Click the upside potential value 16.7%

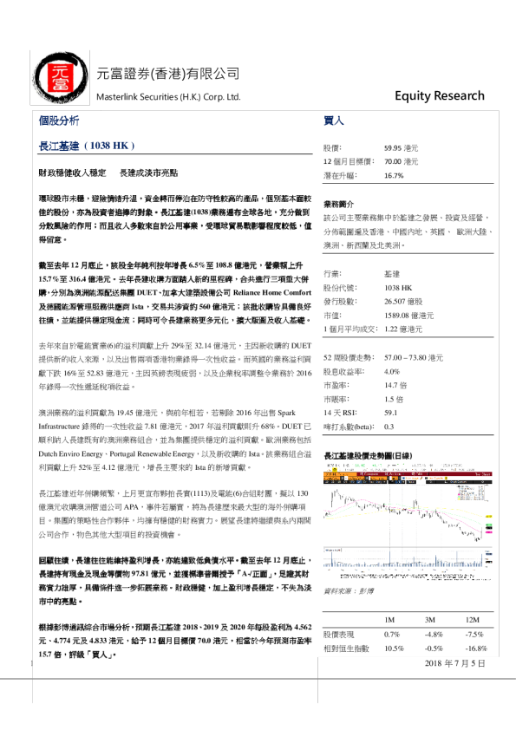tap(394, 175)
